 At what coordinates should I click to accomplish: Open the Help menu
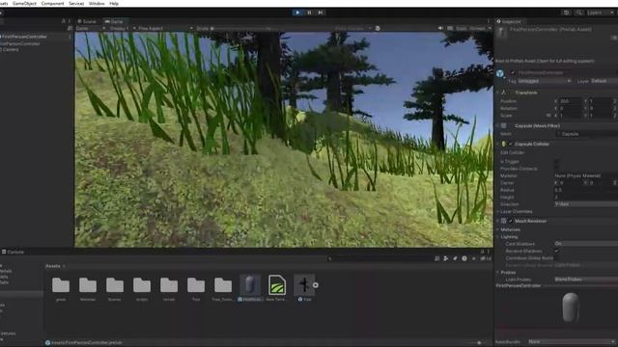click(114, 3)
